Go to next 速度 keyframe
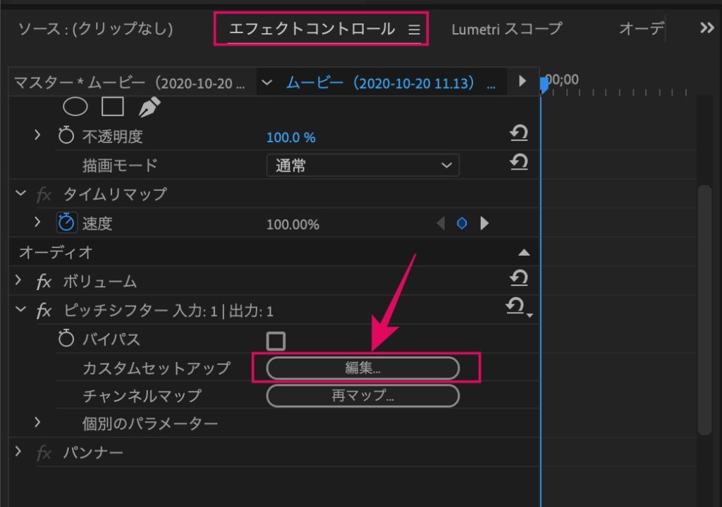 484,224
